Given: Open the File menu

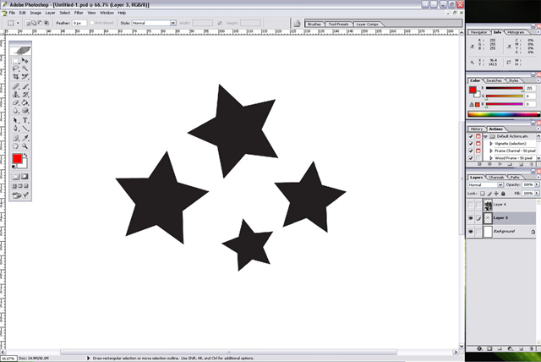Looking at the screenshot, I should (12, 13).
